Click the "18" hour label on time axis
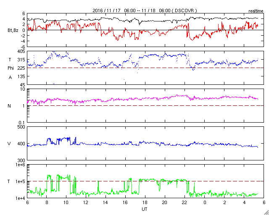Viewport: 269px width, 215px height. 145,202
